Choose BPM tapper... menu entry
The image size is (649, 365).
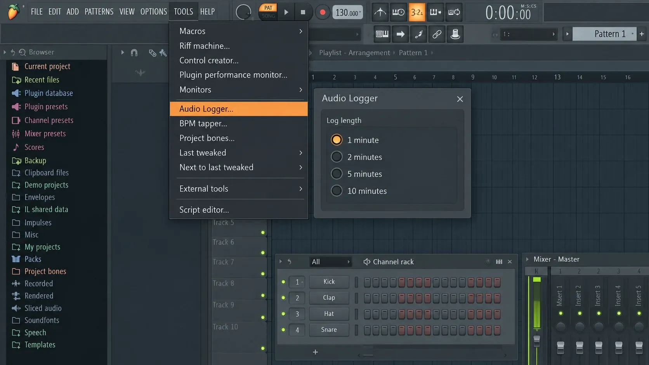pos(239,124)
